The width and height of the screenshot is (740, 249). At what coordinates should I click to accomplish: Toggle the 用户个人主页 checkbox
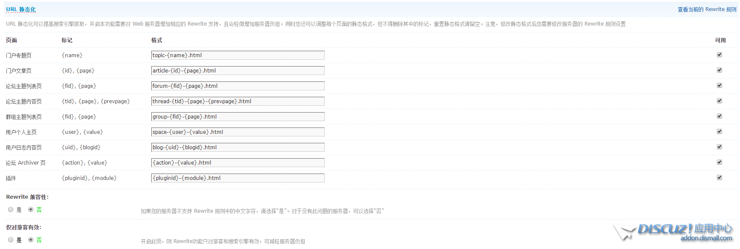coord(719,132)
